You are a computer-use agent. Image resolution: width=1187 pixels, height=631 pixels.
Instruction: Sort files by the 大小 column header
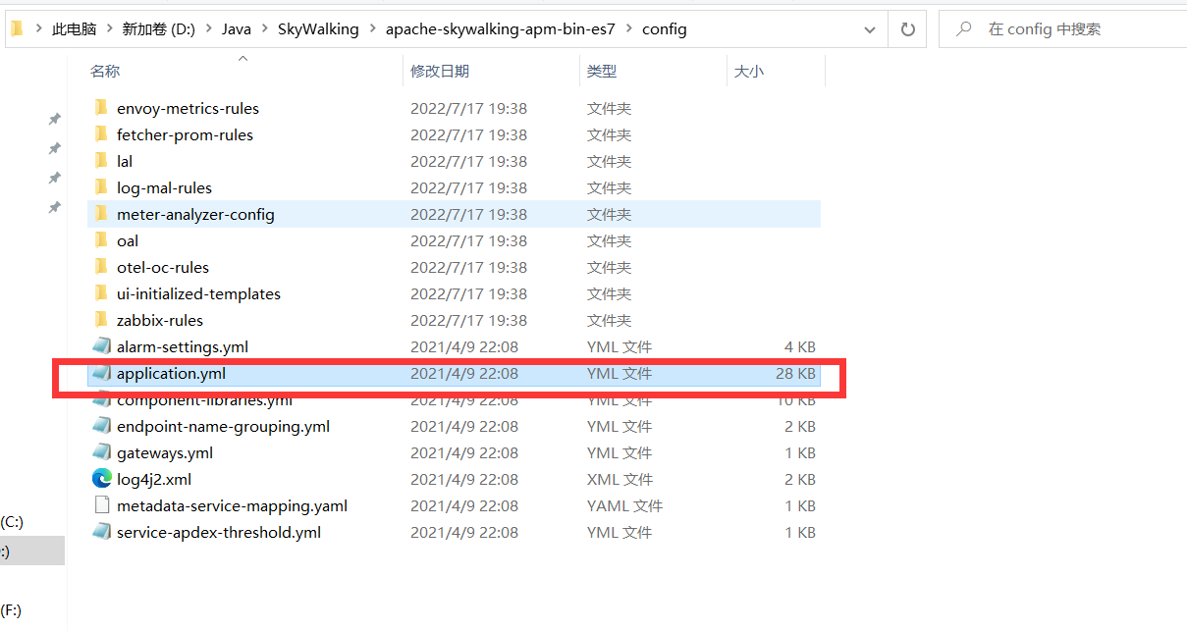[x=748, y=72]
